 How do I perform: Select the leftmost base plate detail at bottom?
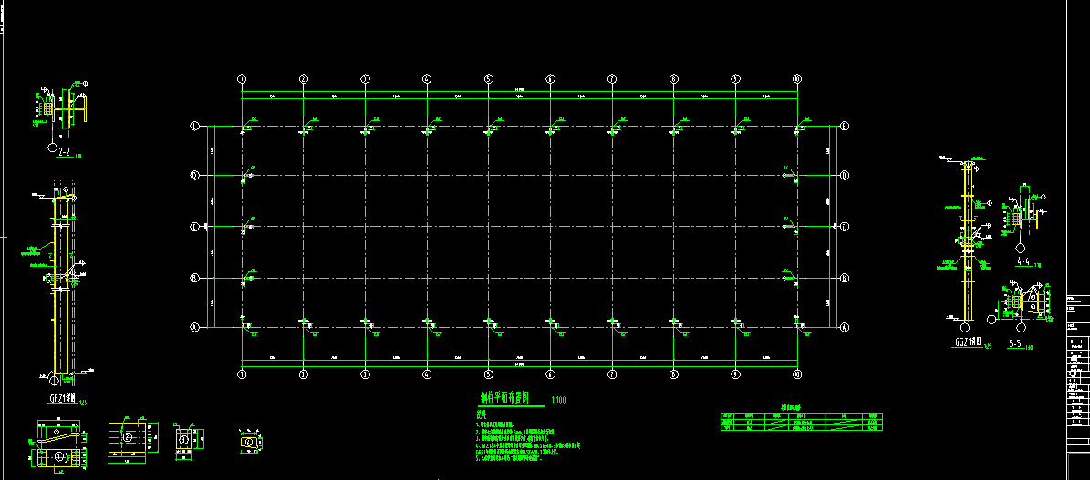(x=58, y=443)
